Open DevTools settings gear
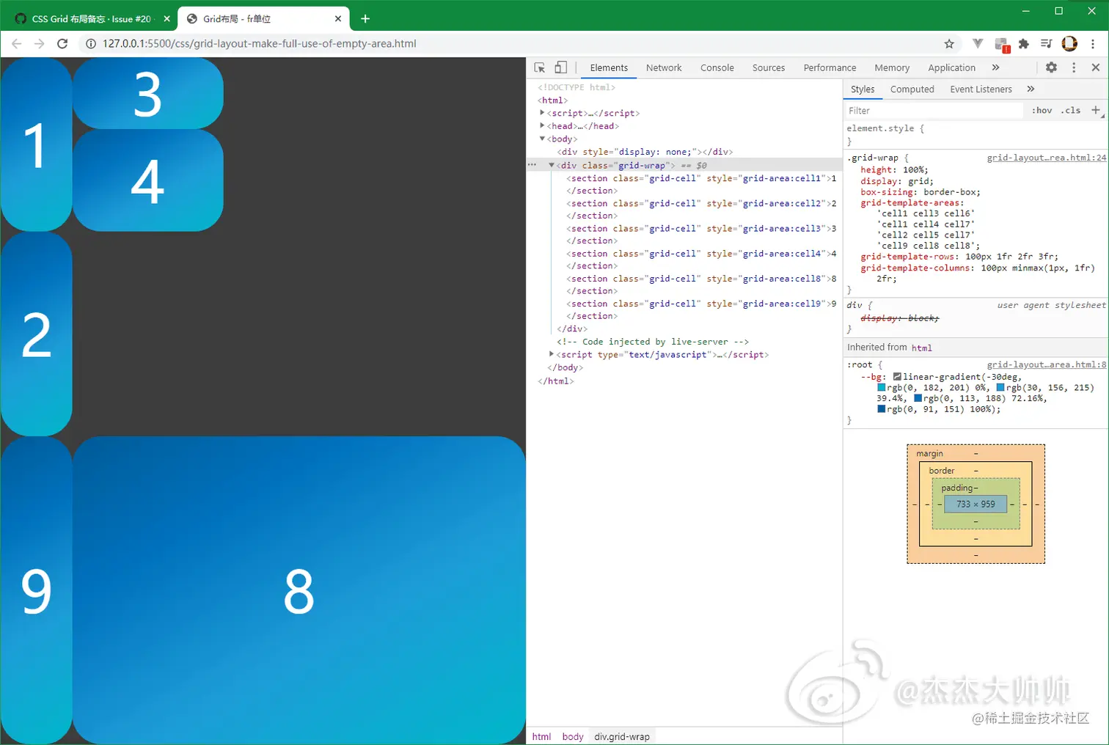The height and width of the screenshot is (745, 1109). [1051, 67]
